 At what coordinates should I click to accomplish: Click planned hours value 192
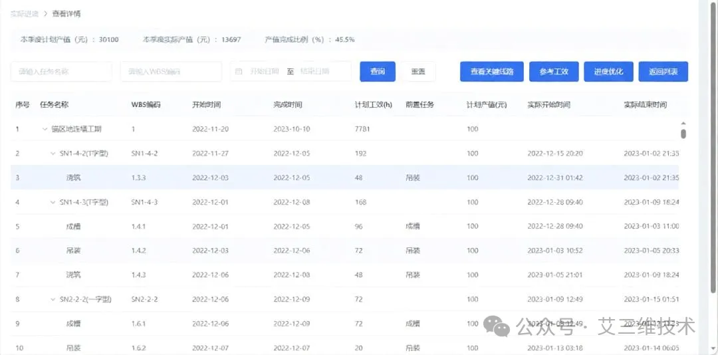[x=360, y=154]
